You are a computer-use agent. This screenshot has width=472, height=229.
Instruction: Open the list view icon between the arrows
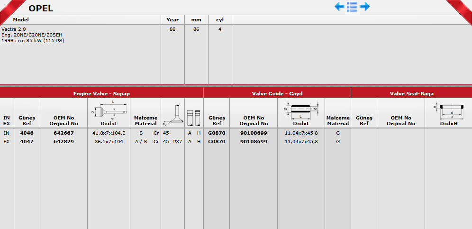pos(352,7)
